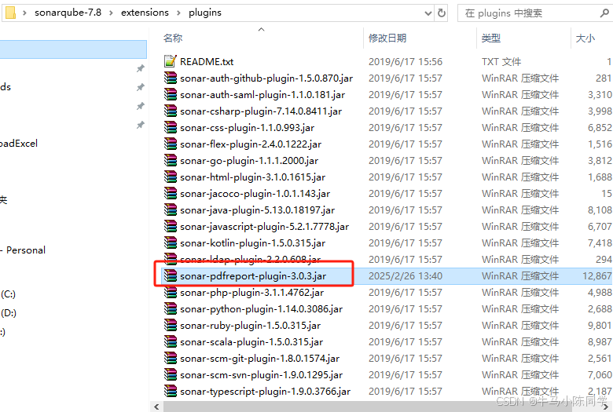Click the icon of sonar-auth-saml-plugin-1.1.0.181.jar

point(170,94)
